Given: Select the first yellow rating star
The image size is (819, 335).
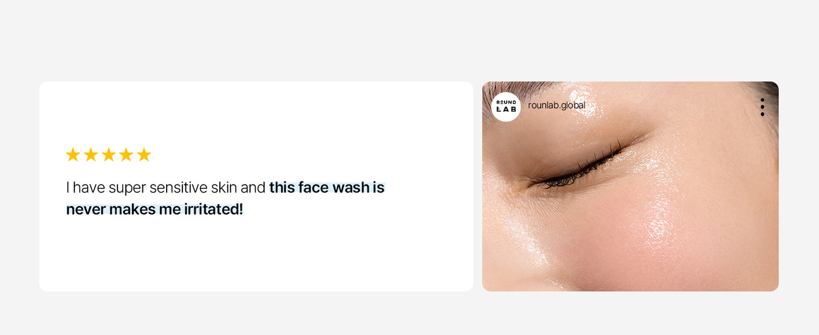Looking at the screenshot, I should click(73, 154).
